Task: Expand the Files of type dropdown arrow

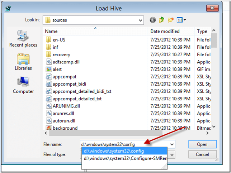Action: [x=172, y=155]
